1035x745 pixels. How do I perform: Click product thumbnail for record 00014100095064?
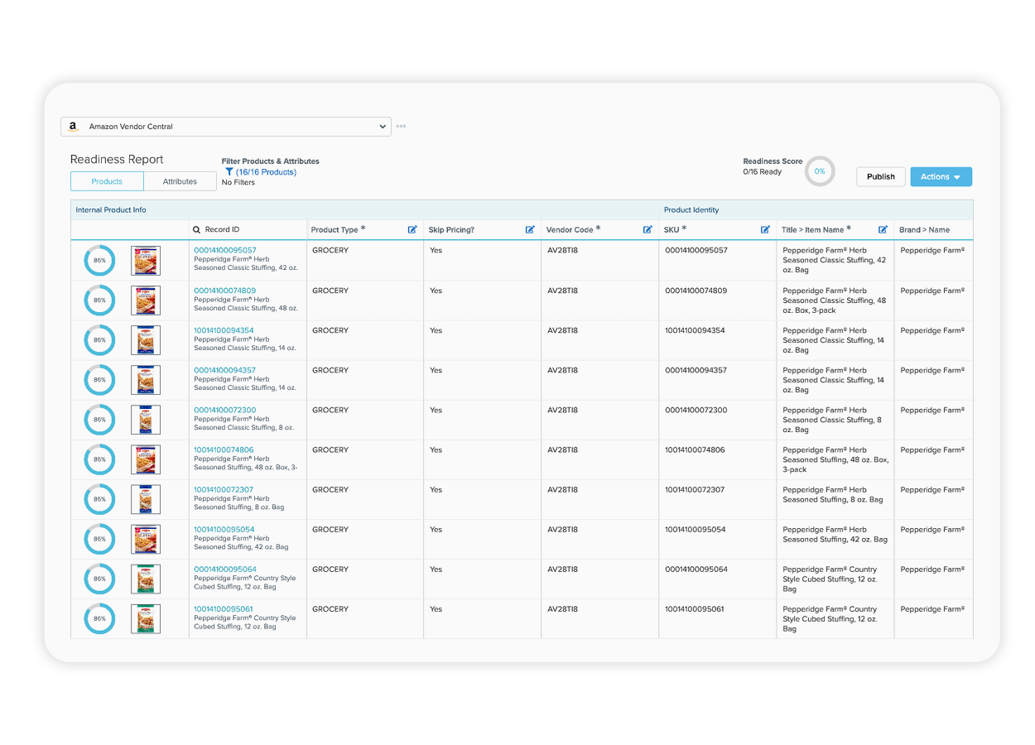click(146, 579)
